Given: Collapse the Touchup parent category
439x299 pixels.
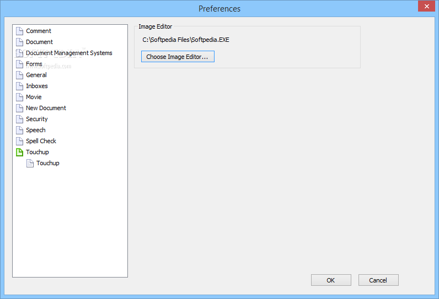Looking at the screenshot, I should (x=38, y=152).
